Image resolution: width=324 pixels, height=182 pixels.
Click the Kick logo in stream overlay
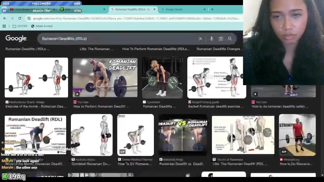pyautogui.click(x=5, y=176)
